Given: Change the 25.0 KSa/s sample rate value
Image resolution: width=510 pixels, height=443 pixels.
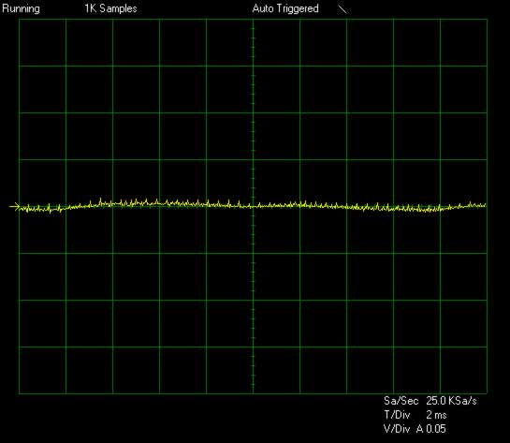Looking at the screenshot, I should pyautogui.click(x=451, y=400).
